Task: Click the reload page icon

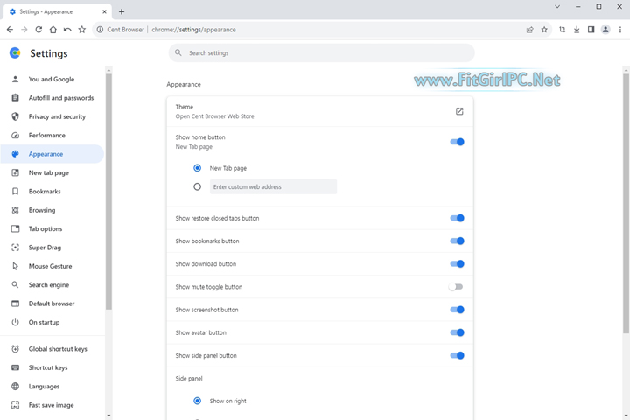Action: pos(38,29)
